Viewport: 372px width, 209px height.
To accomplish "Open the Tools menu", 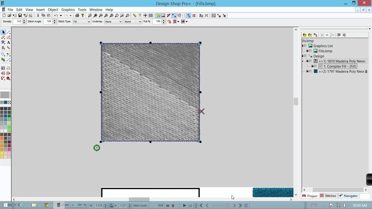I will pyautogui.click(x=82, y=10).
